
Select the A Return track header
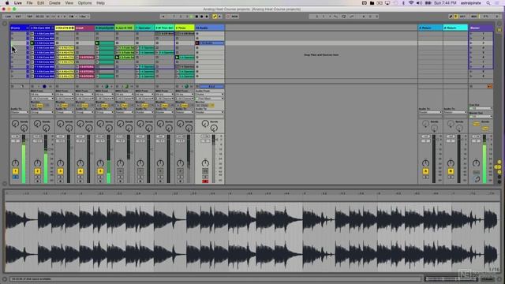(430, 28)
